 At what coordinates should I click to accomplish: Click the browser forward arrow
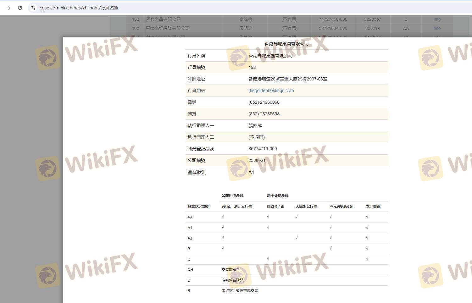point(8,8)
